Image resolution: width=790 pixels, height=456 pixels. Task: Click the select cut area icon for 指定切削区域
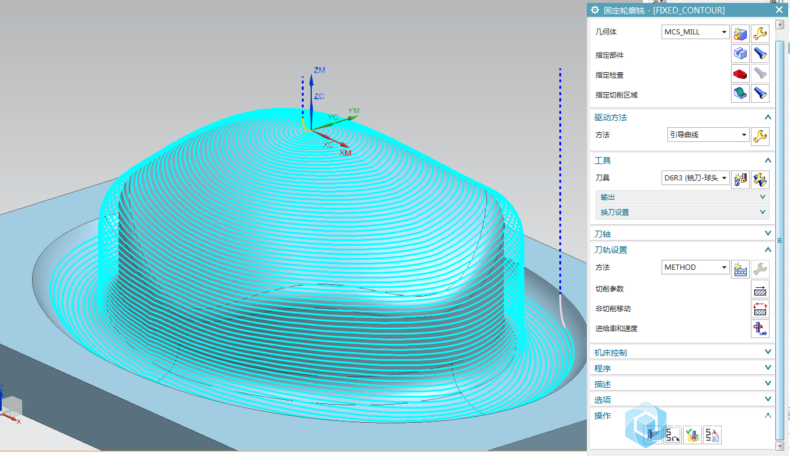[740, 93]
